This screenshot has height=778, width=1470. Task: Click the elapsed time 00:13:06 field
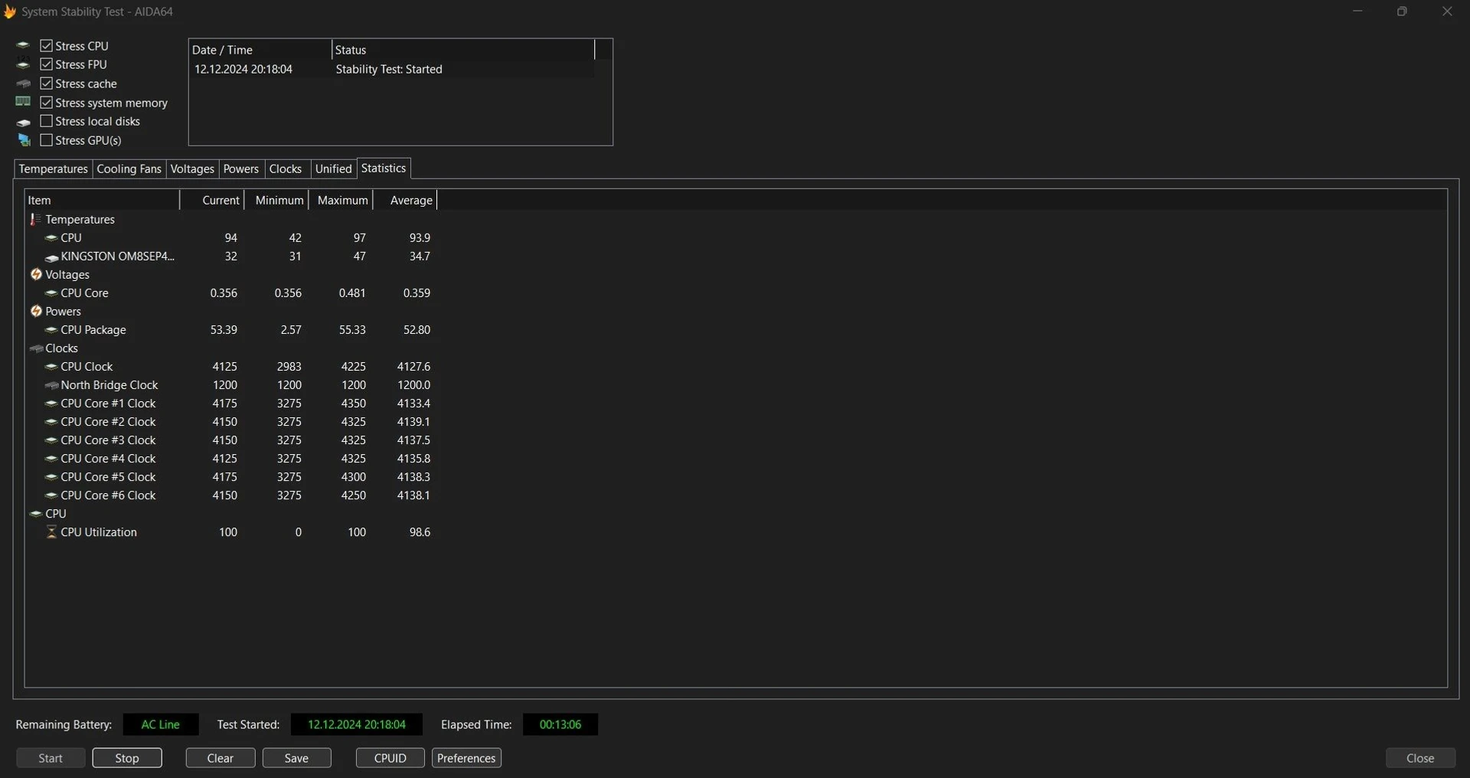point(560,724)
